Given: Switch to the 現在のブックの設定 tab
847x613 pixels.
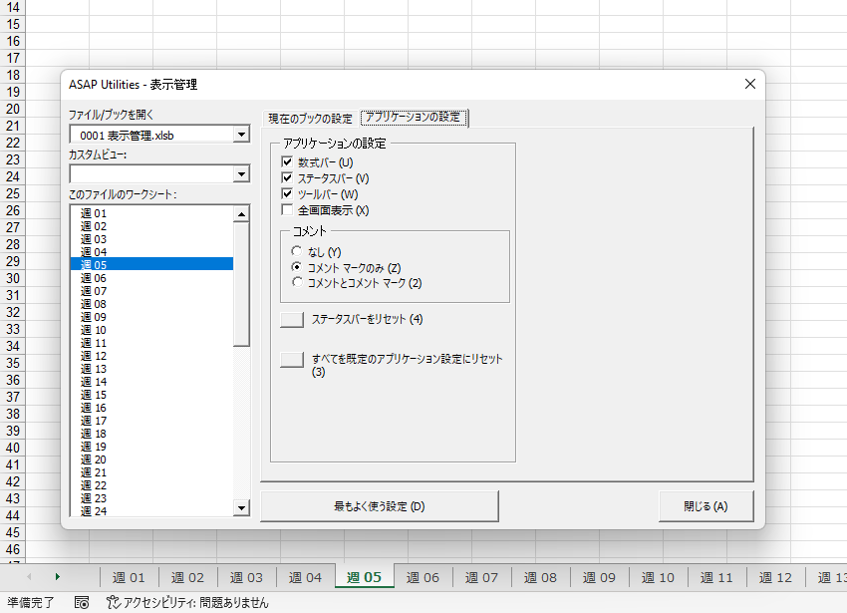Looking at the screenshot, I should 310,119.
